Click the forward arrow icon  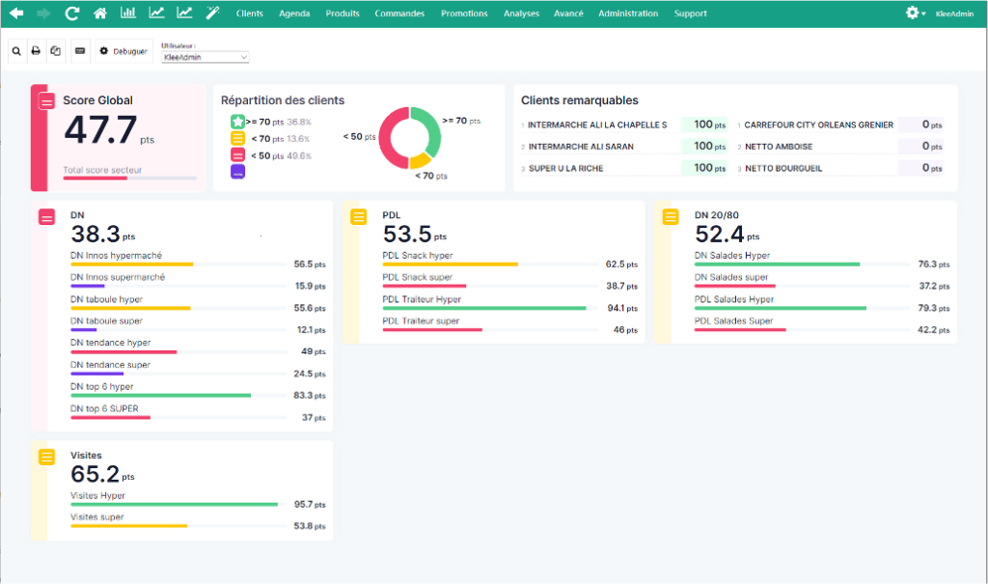click(x=43, y=13)
